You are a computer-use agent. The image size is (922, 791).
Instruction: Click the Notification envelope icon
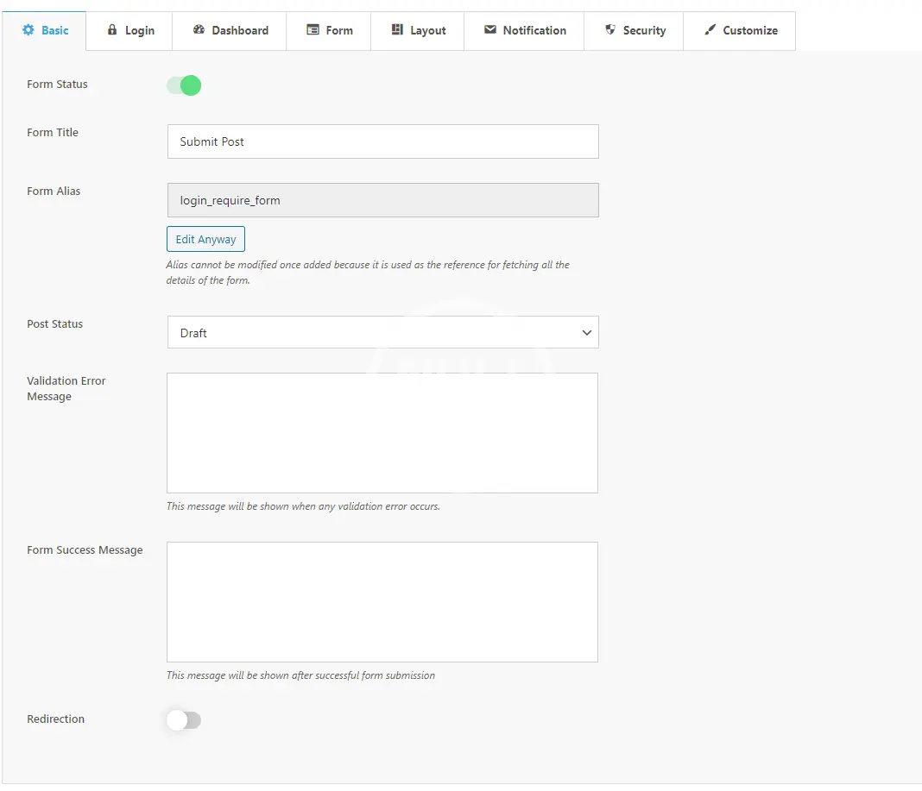coord(490,30)
